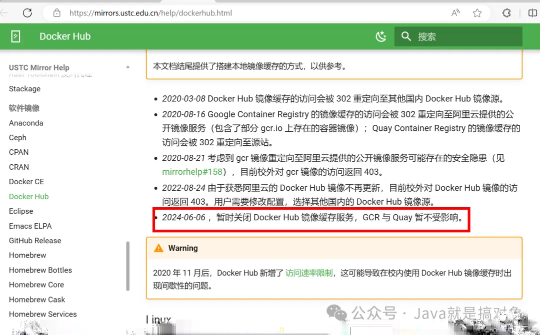The width and height of the screenshot is (540, 335).
Task: Click the read aloud icon in address bar
Action: tap(455, 13)
